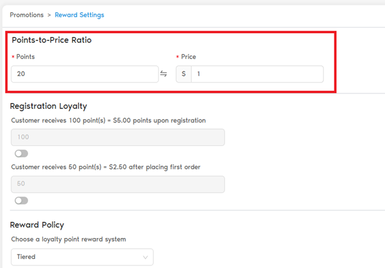
Task: Click the breadcrumb separator arrow after Promotions
Action: pos(49,15)
